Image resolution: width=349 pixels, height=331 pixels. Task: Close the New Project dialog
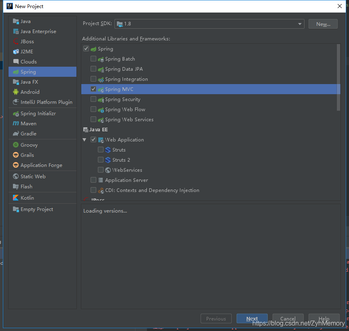[339, 6]
